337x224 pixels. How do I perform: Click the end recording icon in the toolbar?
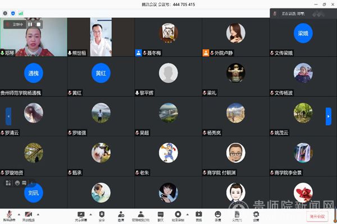[x=178, y=214]
